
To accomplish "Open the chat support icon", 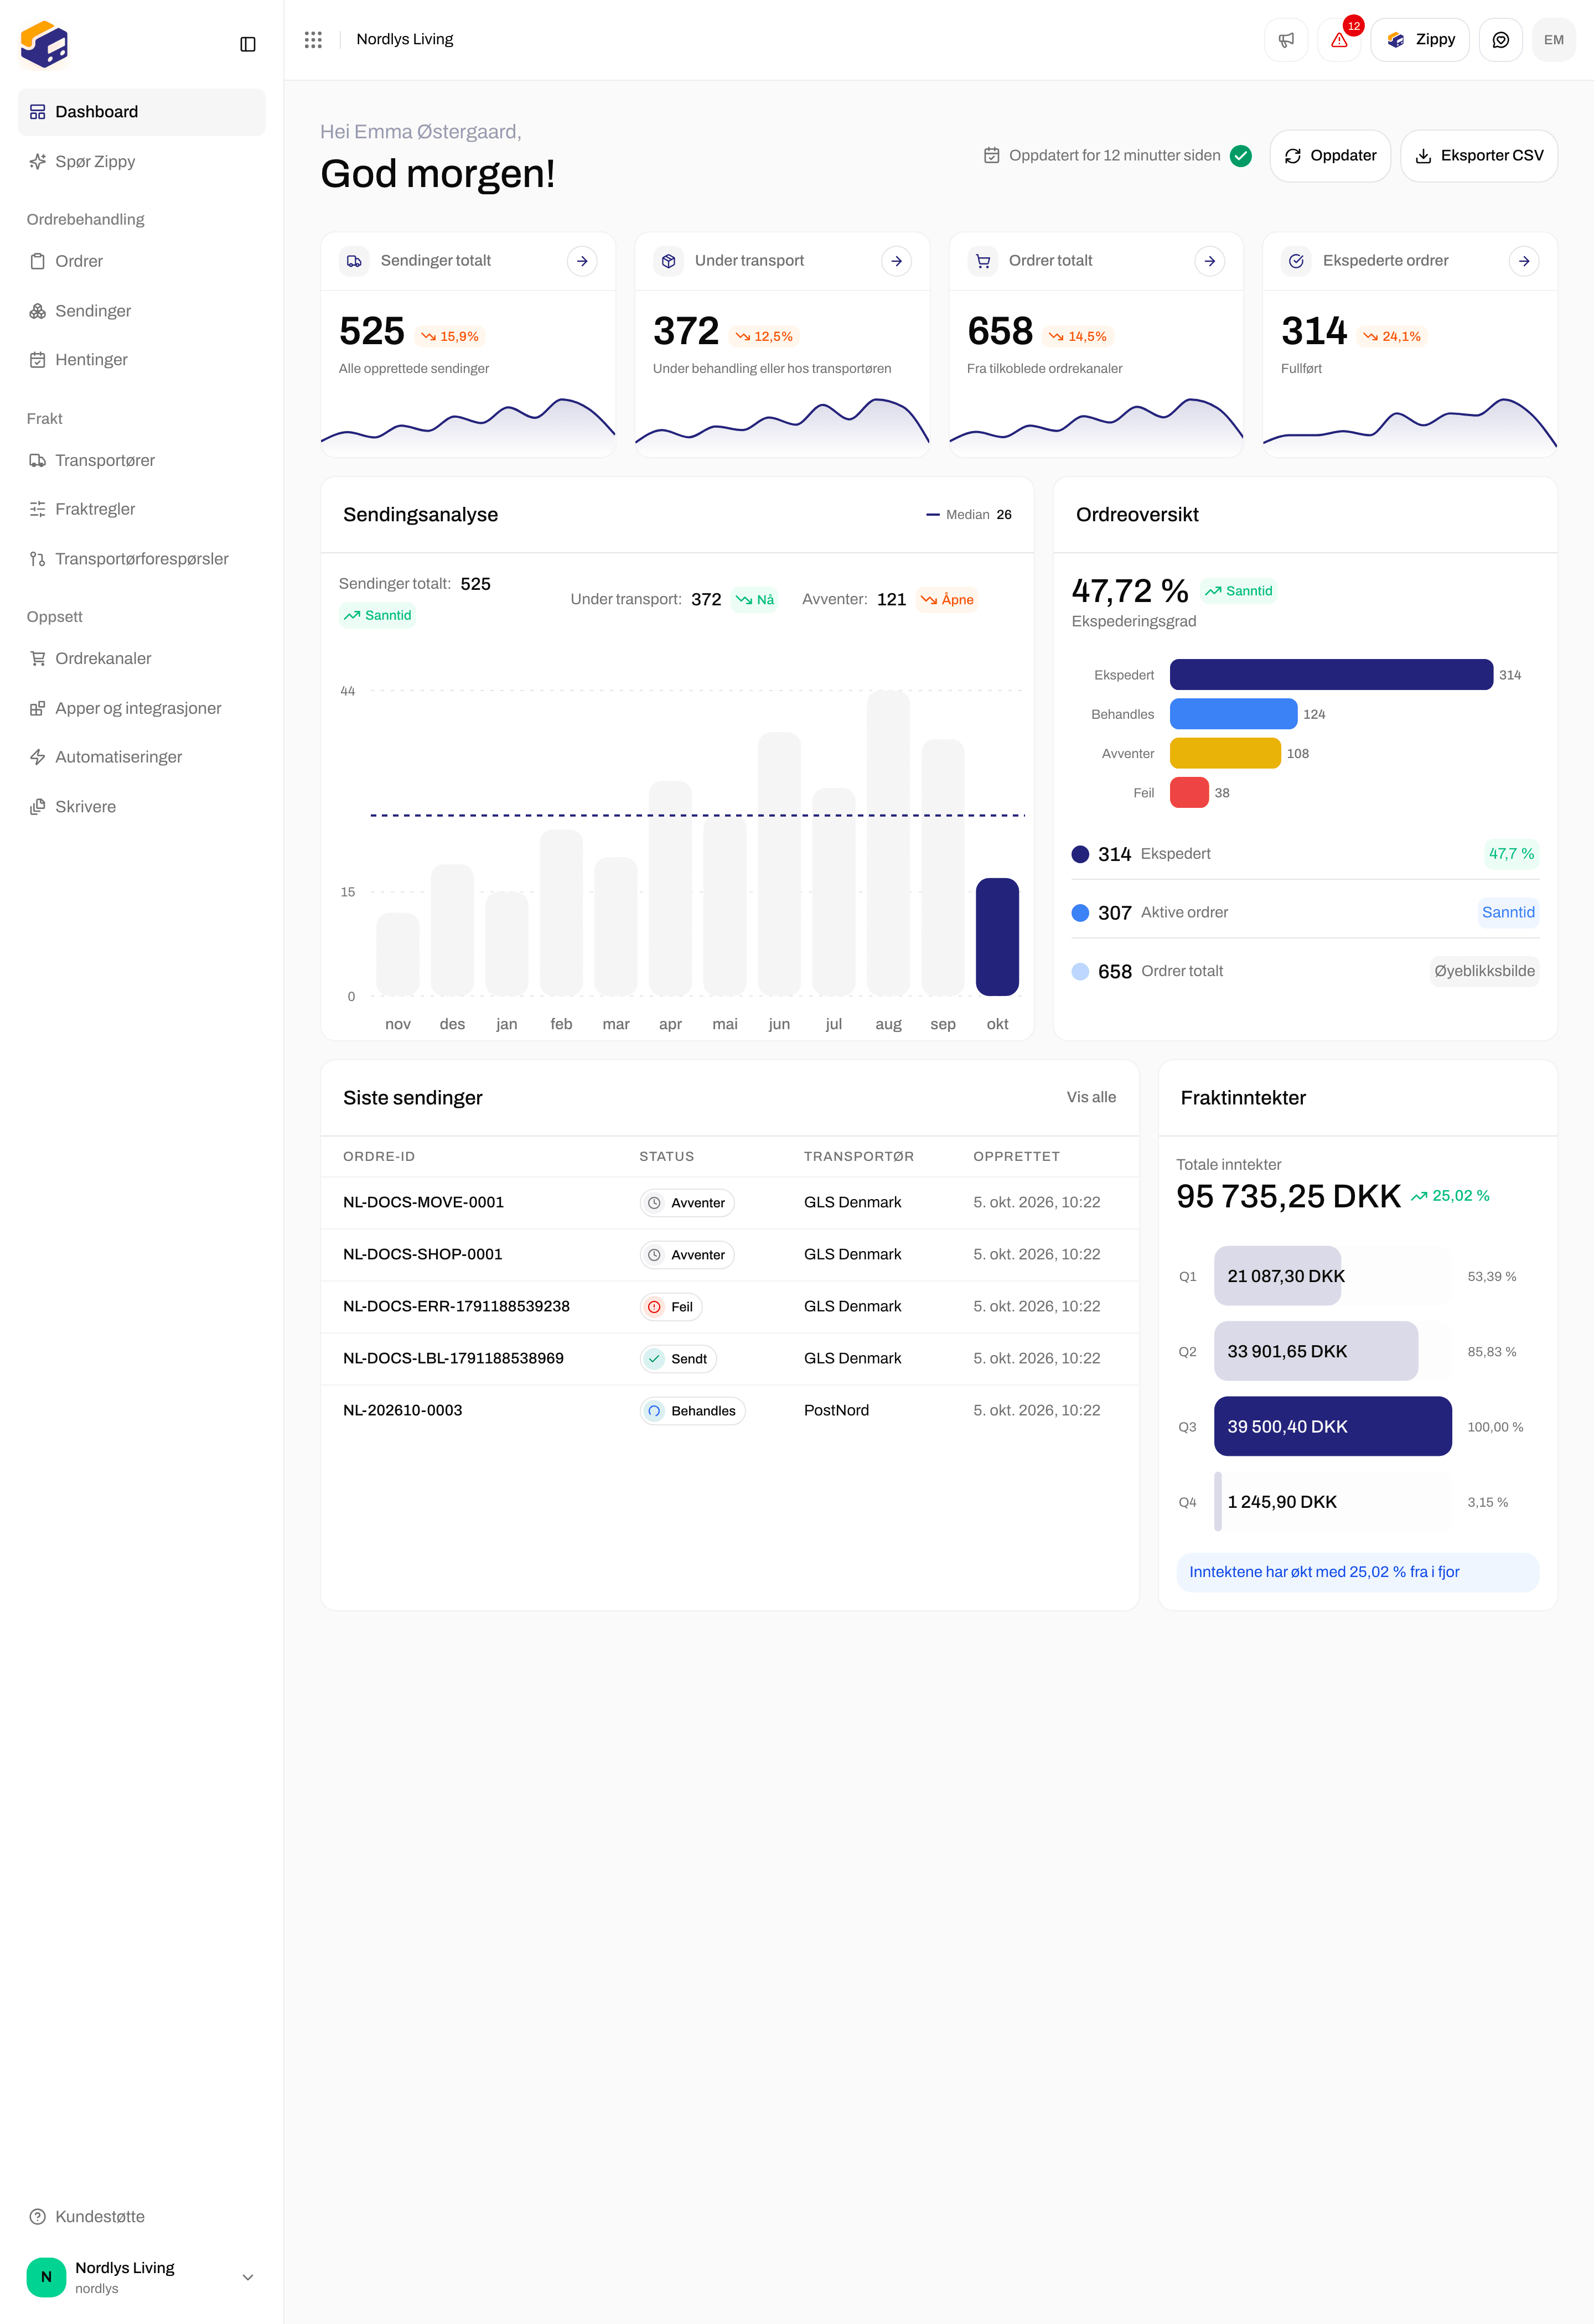I will coord(1500,40).
